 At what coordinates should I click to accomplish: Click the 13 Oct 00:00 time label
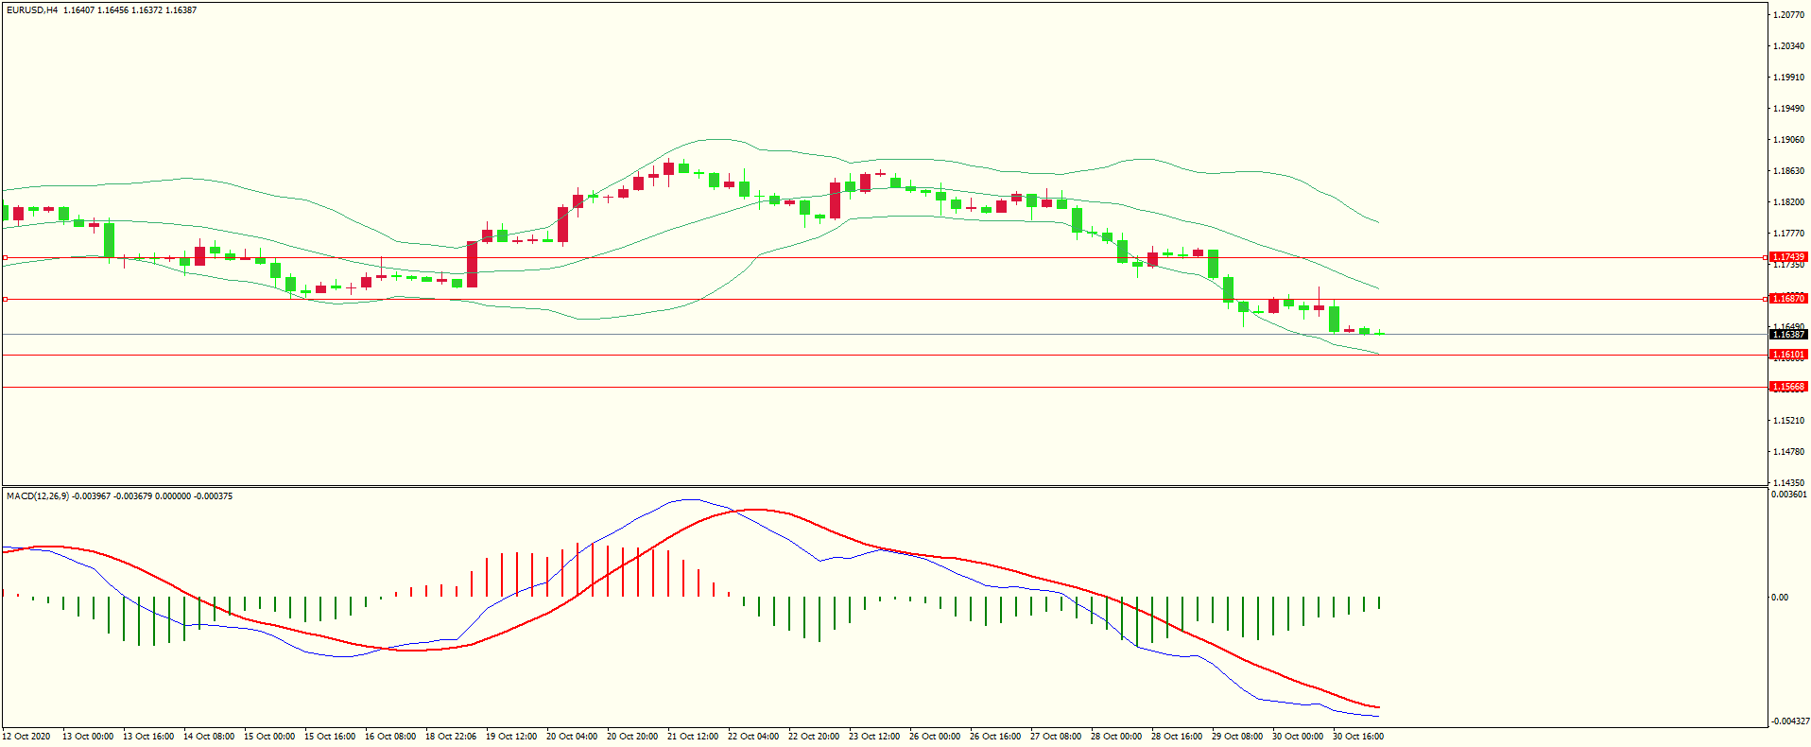(88, 737)
